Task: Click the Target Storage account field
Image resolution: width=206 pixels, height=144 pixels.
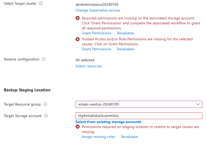Action: click(139, 116)
